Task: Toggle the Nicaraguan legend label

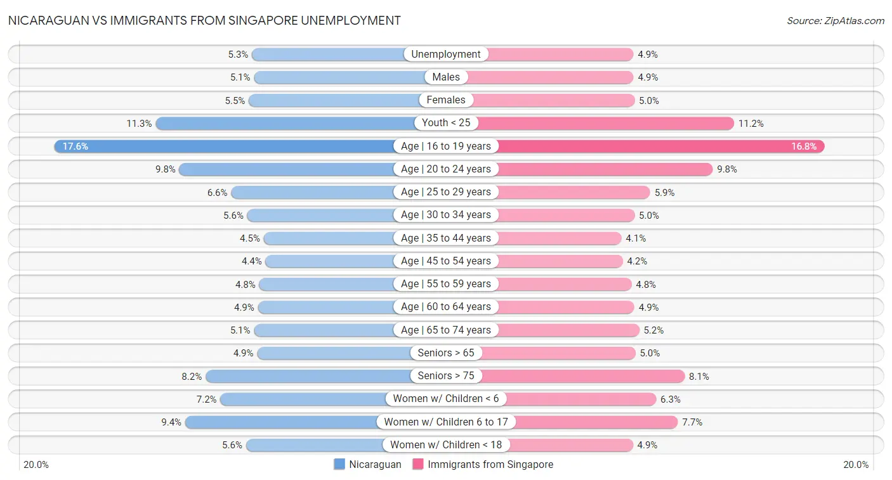Action: [x=375, y=464]
